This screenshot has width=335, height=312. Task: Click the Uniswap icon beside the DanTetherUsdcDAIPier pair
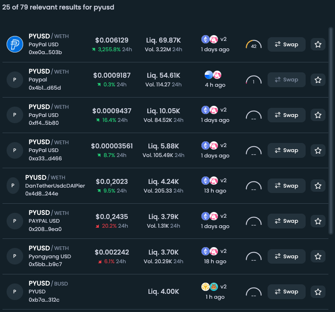coord(213,180)
